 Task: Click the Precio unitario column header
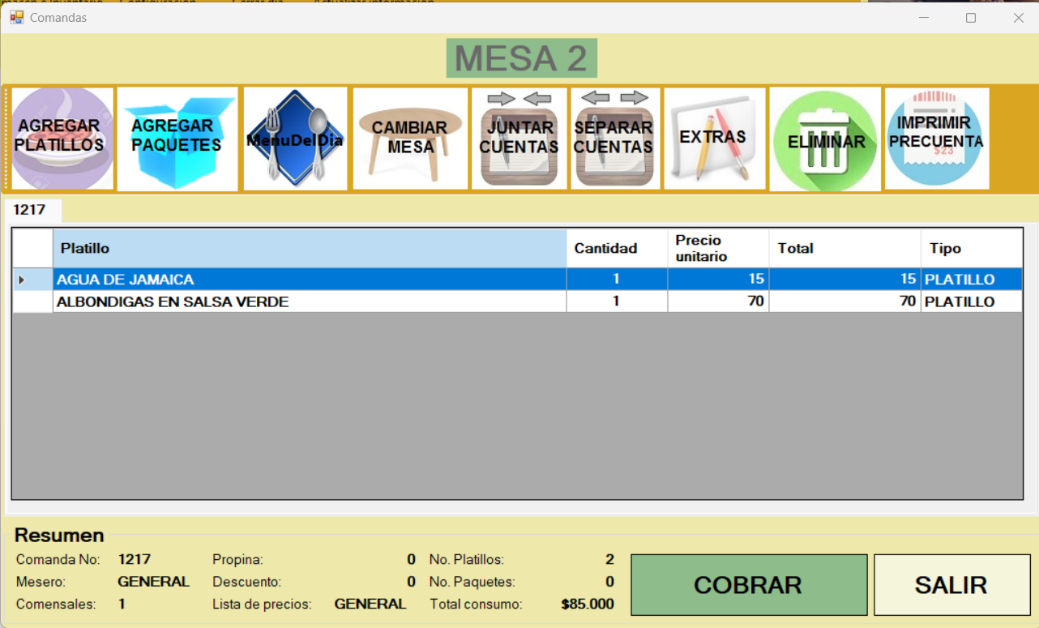[x=717, y=248]
